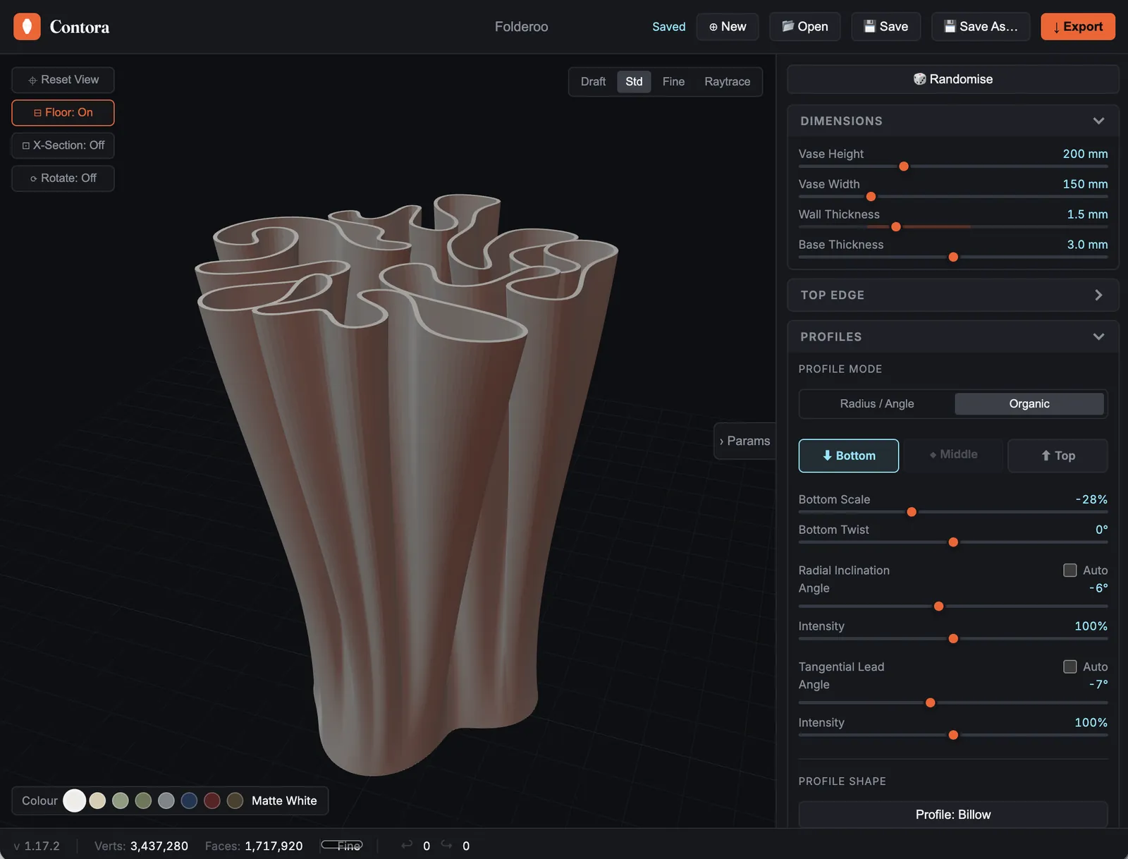
Task: Switch to Std render quality
Action: [634, 82]
